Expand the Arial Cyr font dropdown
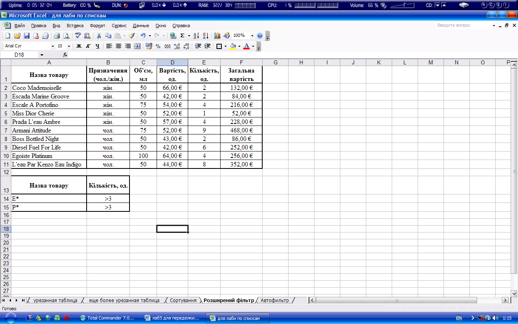This screenshot has height=324, width=518. (x=53, y=46)
